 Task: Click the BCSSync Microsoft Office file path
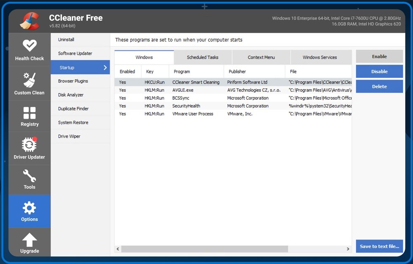[x=320, y=98]
